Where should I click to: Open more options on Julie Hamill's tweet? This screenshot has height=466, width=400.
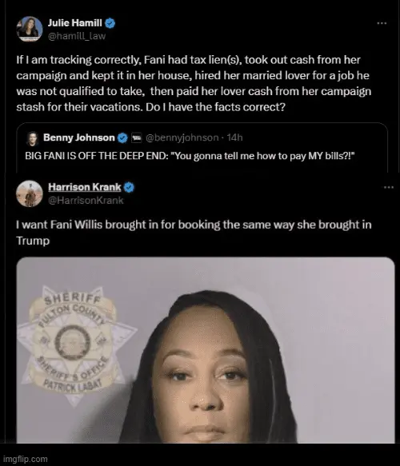[x=382, y=23]
